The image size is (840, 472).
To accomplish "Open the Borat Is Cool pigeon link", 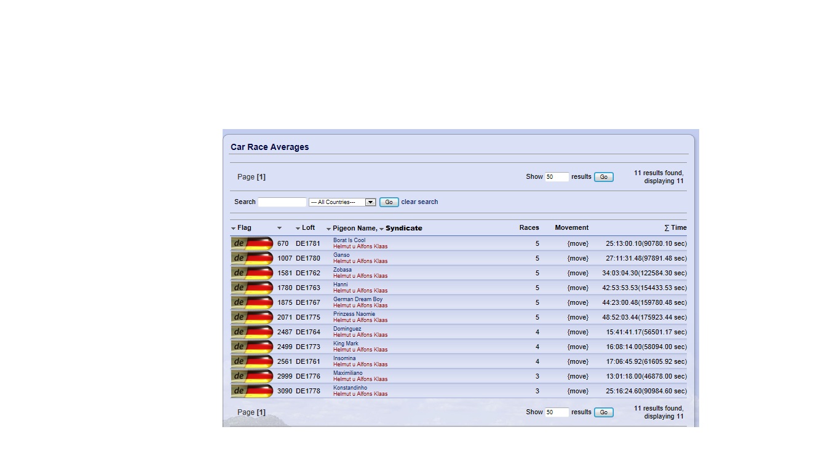I will (x=349, y=240).
